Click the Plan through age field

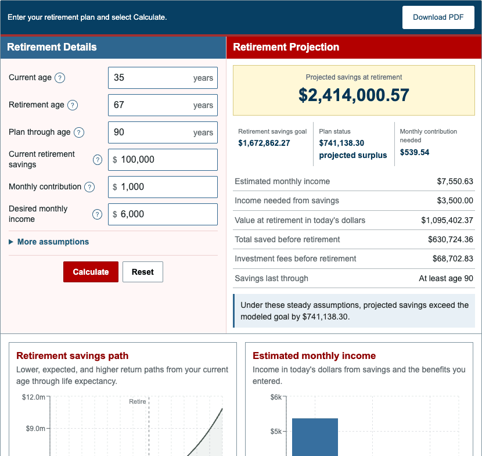pyautogui.click(x=163, y=132)
